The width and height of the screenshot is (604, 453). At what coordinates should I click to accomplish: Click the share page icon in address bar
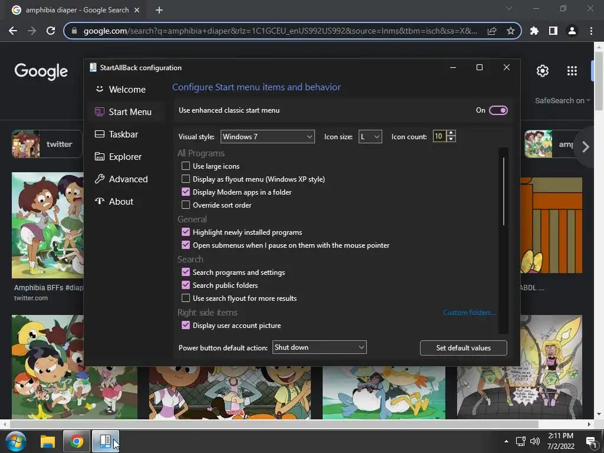(492, 31)
